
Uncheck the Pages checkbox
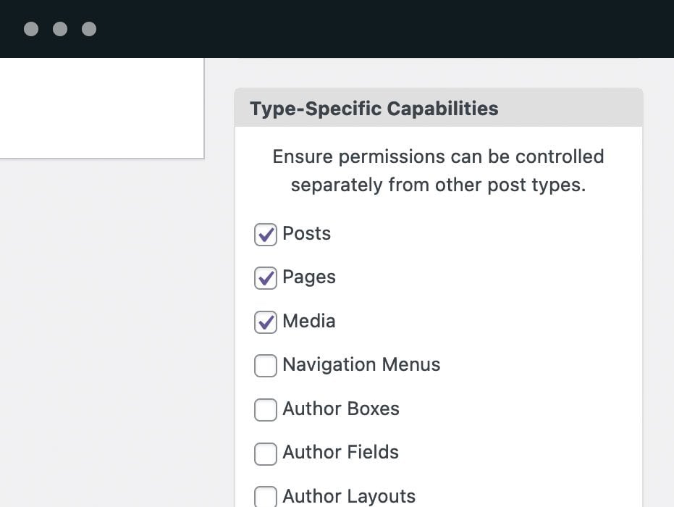point(266,278)
